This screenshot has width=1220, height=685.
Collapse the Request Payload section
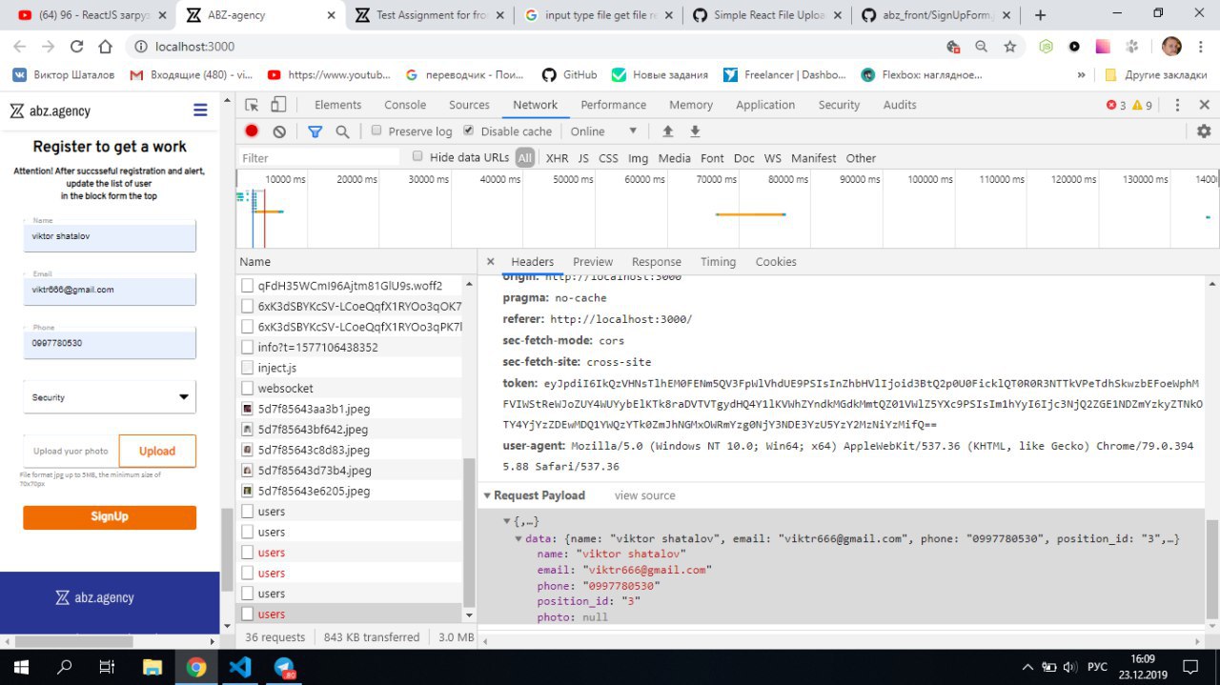click(x=488, y=495)
